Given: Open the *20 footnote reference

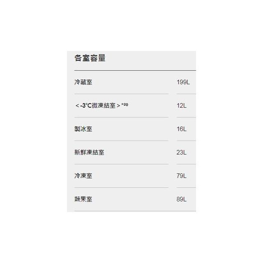Looking at the screenshot, I should 125,105.
